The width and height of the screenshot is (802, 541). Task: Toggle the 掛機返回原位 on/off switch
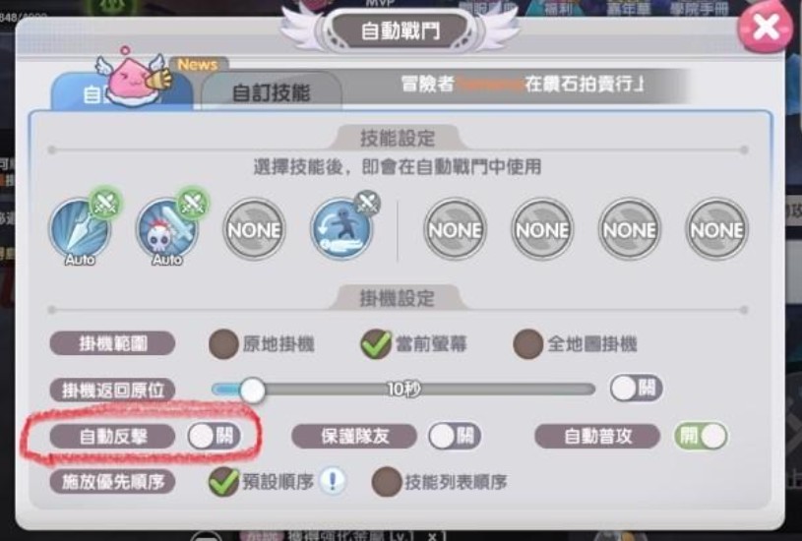tap(636, 389)
